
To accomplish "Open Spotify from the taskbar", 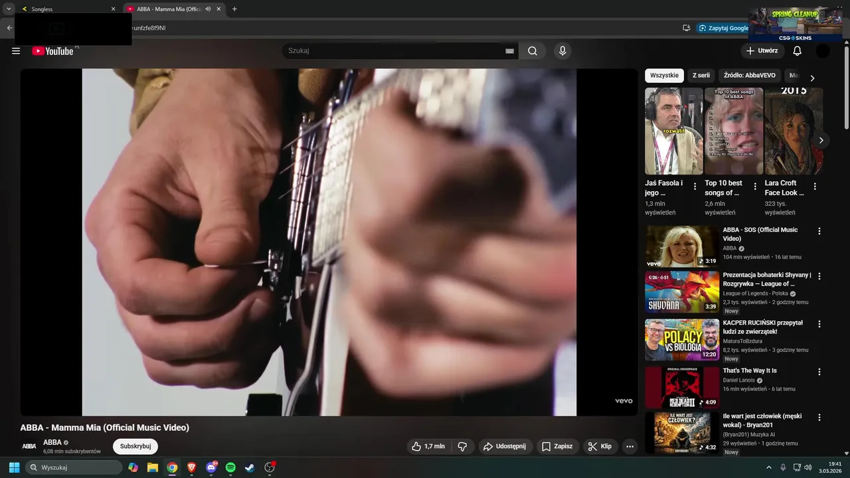I will pos(230,467).
